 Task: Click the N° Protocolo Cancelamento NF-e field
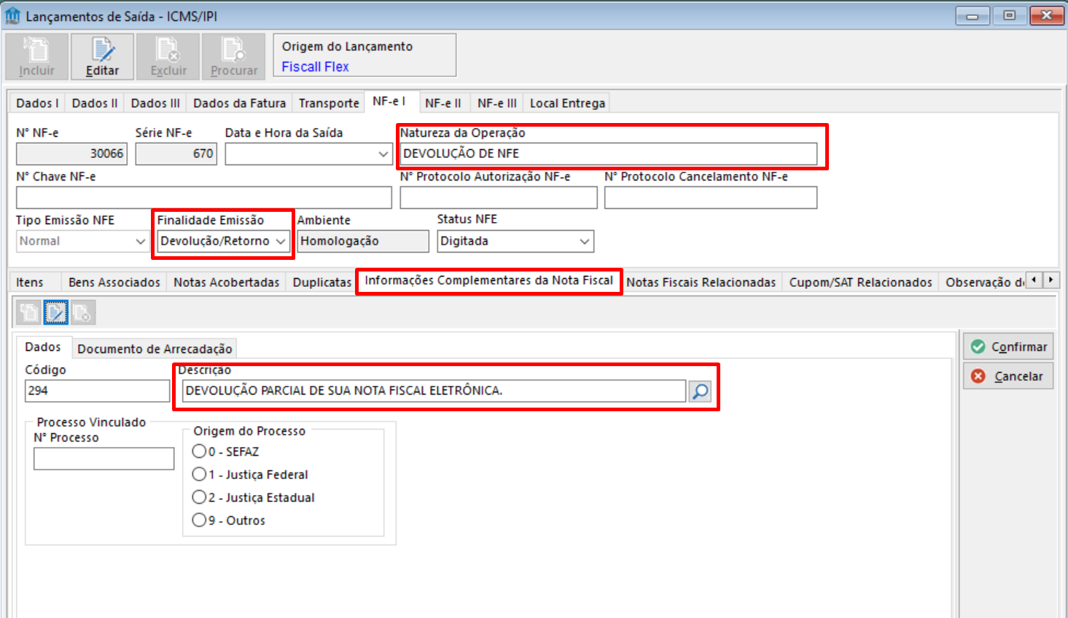[711, 197]
